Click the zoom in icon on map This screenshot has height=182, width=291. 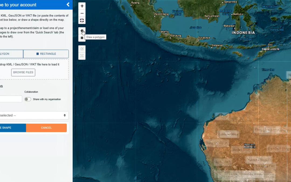click(82, 6)
